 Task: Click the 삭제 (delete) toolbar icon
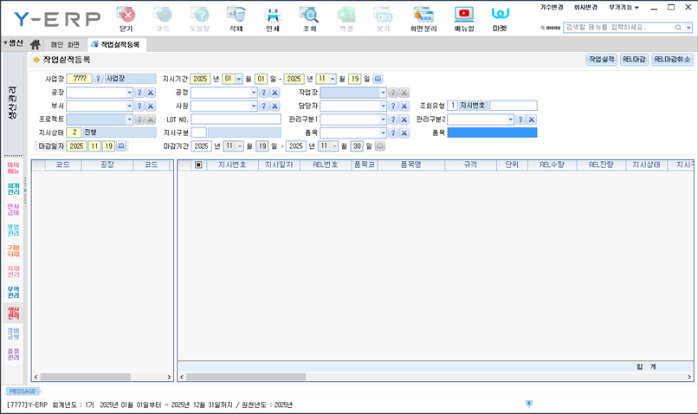pyautogui.click(x=235, y=17)
